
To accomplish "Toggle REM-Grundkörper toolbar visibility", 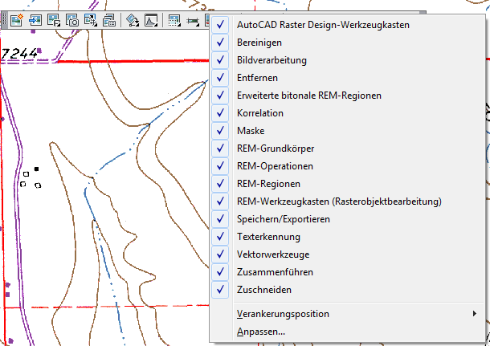I will [347, 149].
